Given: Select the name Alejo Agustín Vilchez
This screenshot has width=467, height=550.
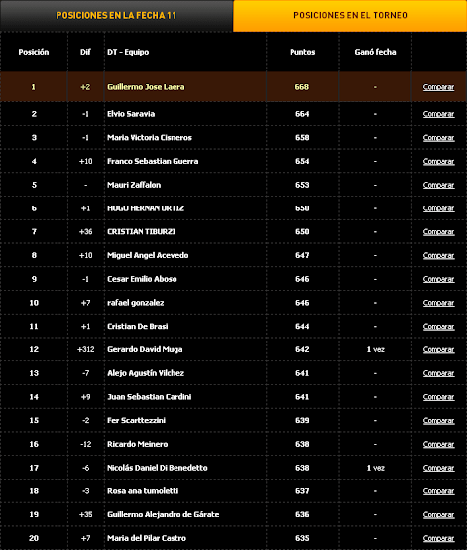Looking at the screenshot, I should click(146, 373).
